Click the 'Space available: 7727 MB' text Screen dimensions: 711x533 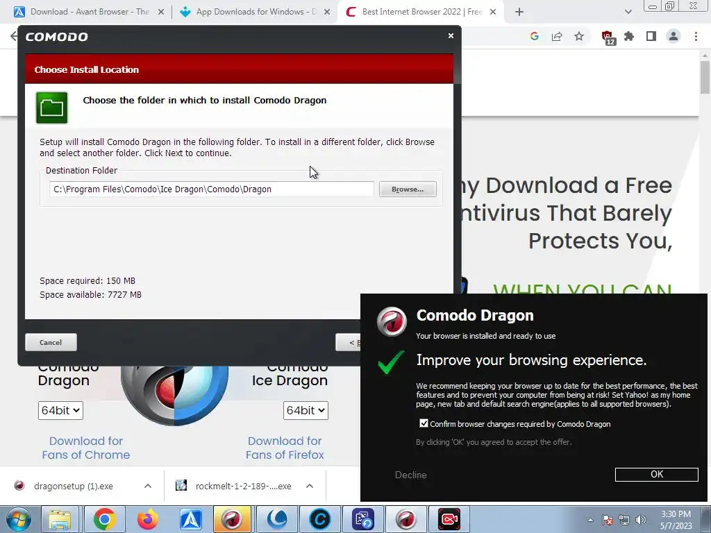coord(91,294)
